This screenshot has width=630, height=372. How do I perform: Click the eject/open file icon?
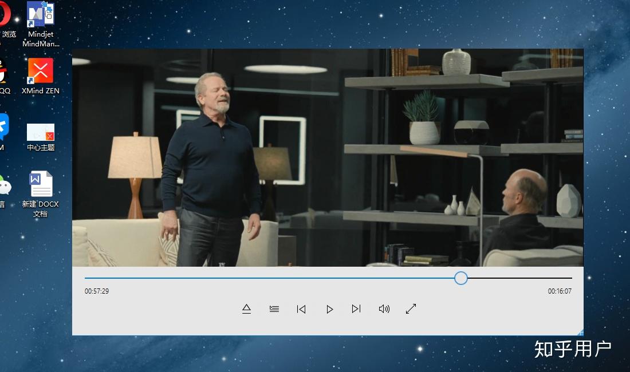tap(247, 308)
